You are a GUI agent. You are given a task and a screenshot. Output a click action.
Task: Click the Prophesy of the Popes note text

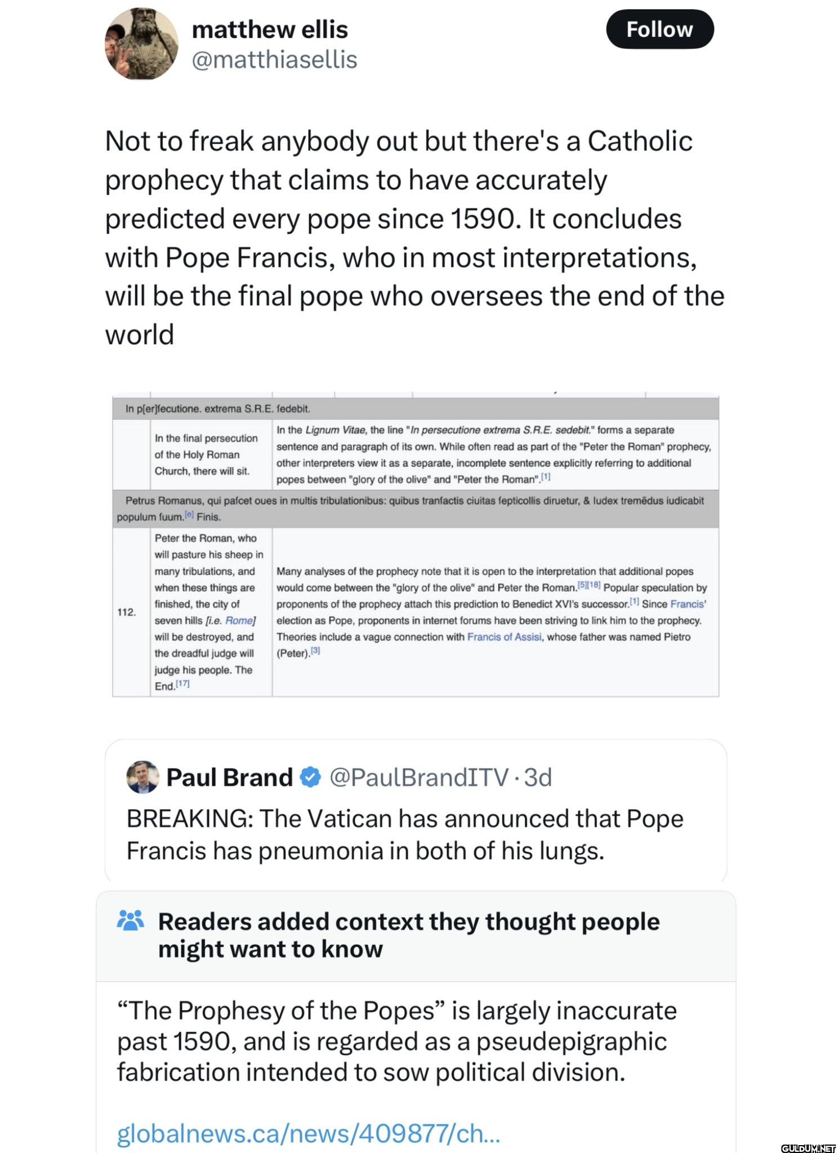(397, 1041)
